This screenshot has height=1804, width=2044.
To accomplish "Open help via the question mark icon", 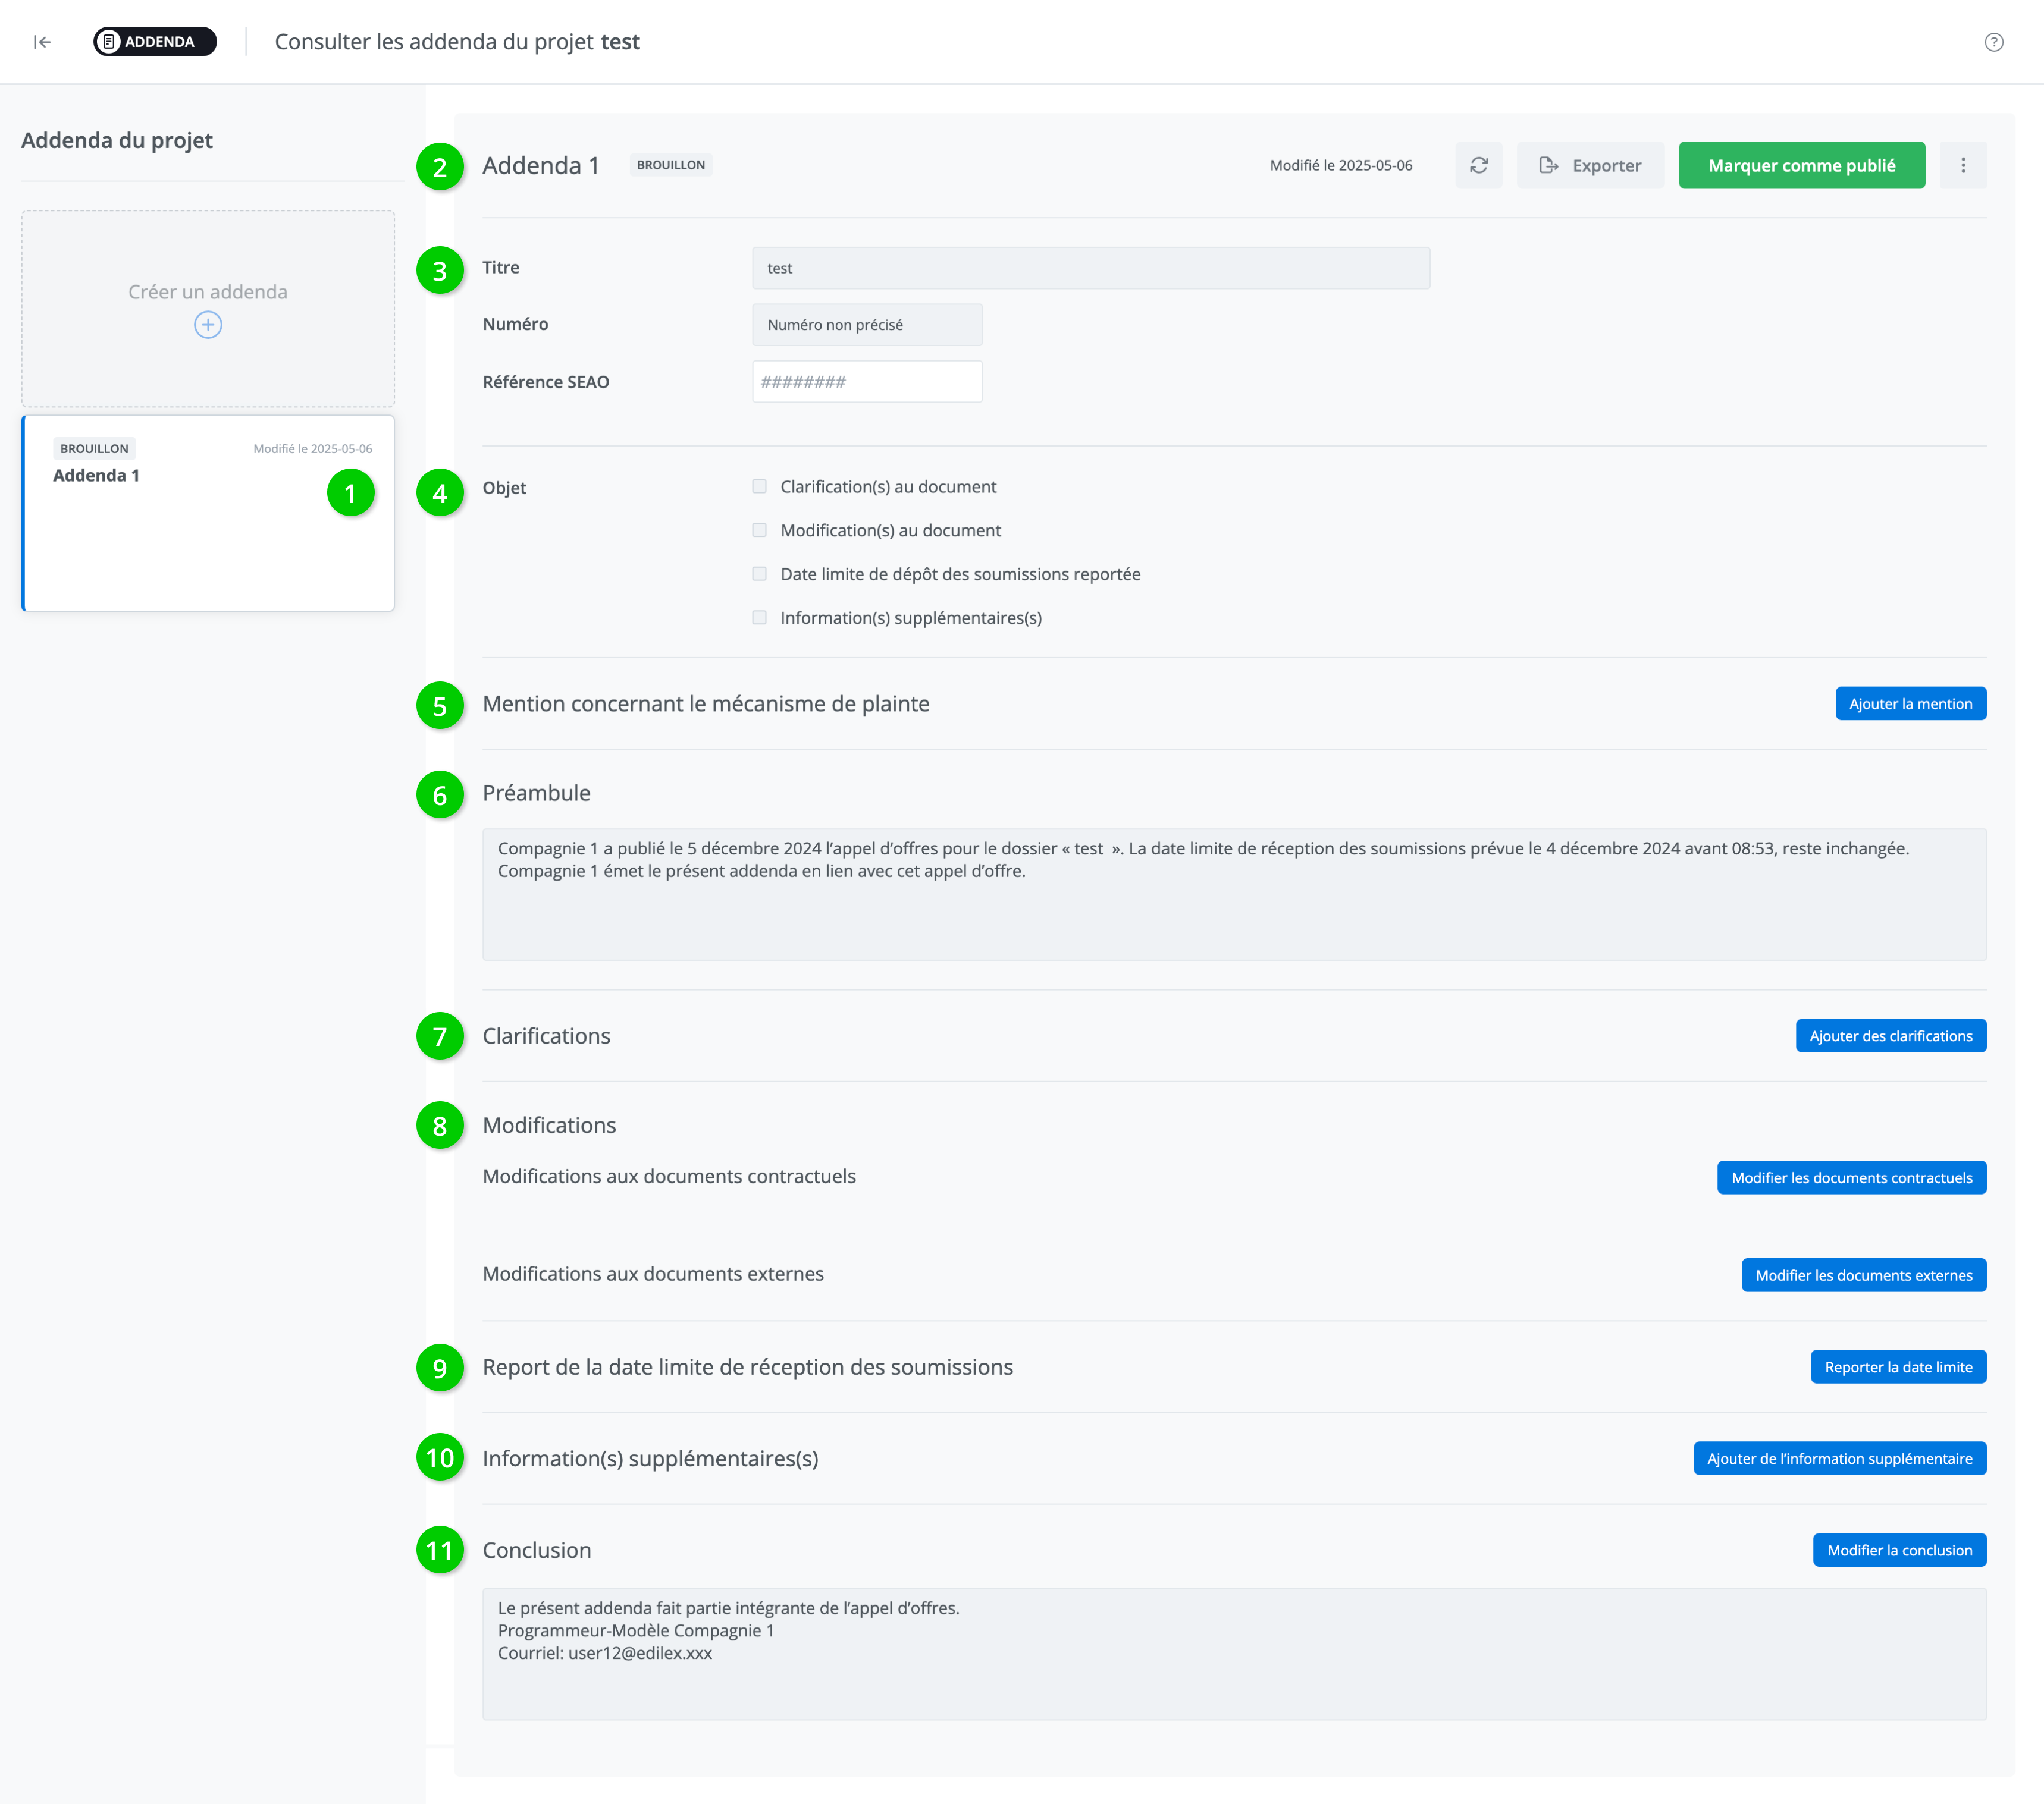I will [x=1993, y=42].
